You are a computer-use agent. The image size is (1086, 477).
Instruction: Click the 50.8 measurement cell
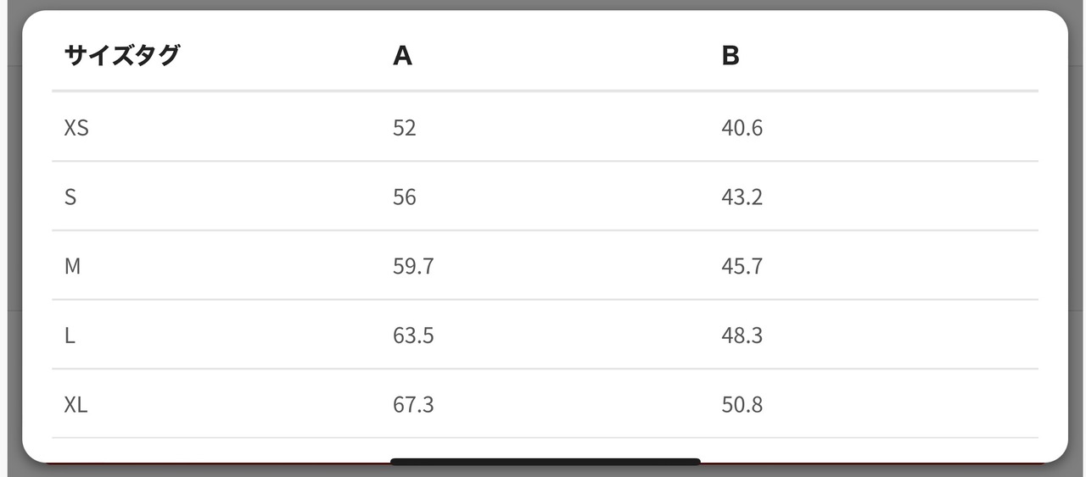coord(742,405)
